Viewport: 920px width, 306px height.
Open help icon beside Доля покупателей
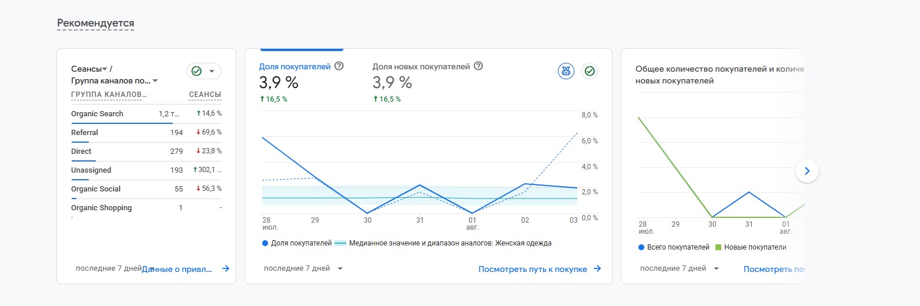[339, 66]
